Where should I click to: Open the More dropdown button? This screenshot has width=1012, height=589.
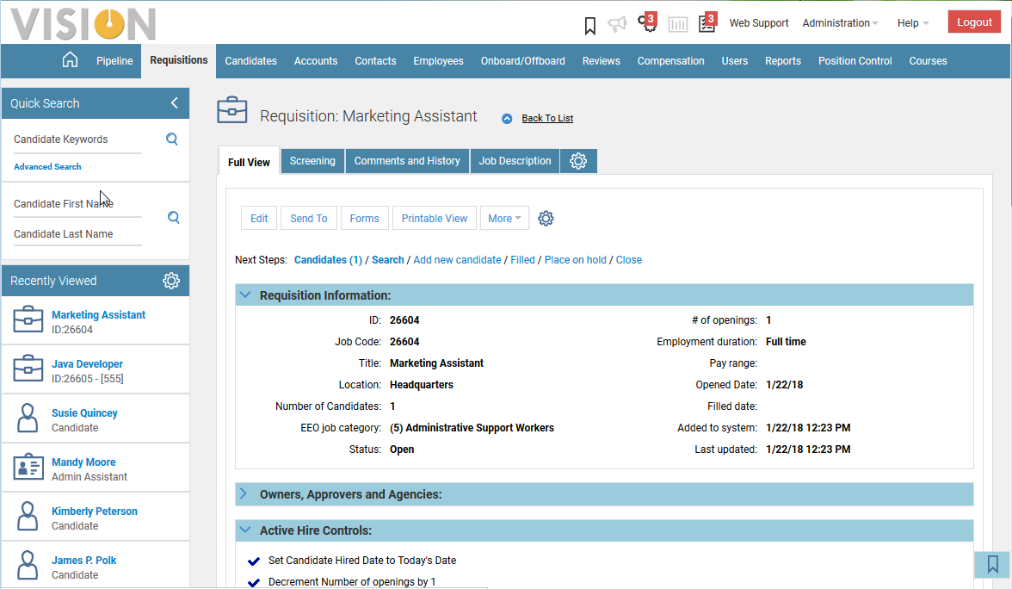pos(504,219)
